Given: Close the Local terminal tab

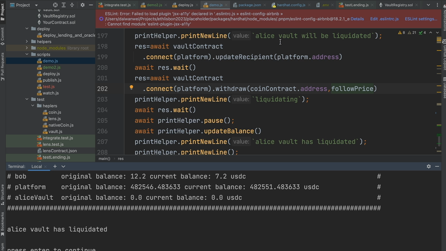Looking at the screenshot, I should 46,167.
